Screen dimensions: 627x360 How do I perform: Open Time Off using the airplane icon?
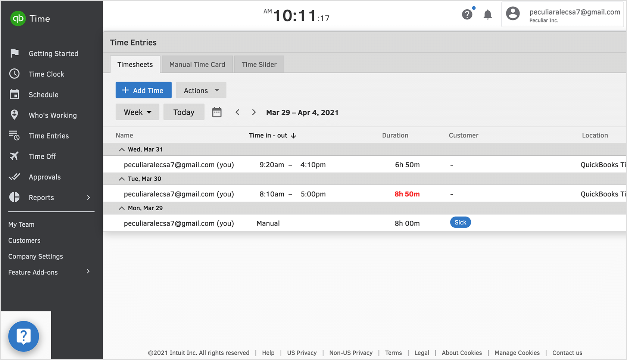click(x=15, y=156)
